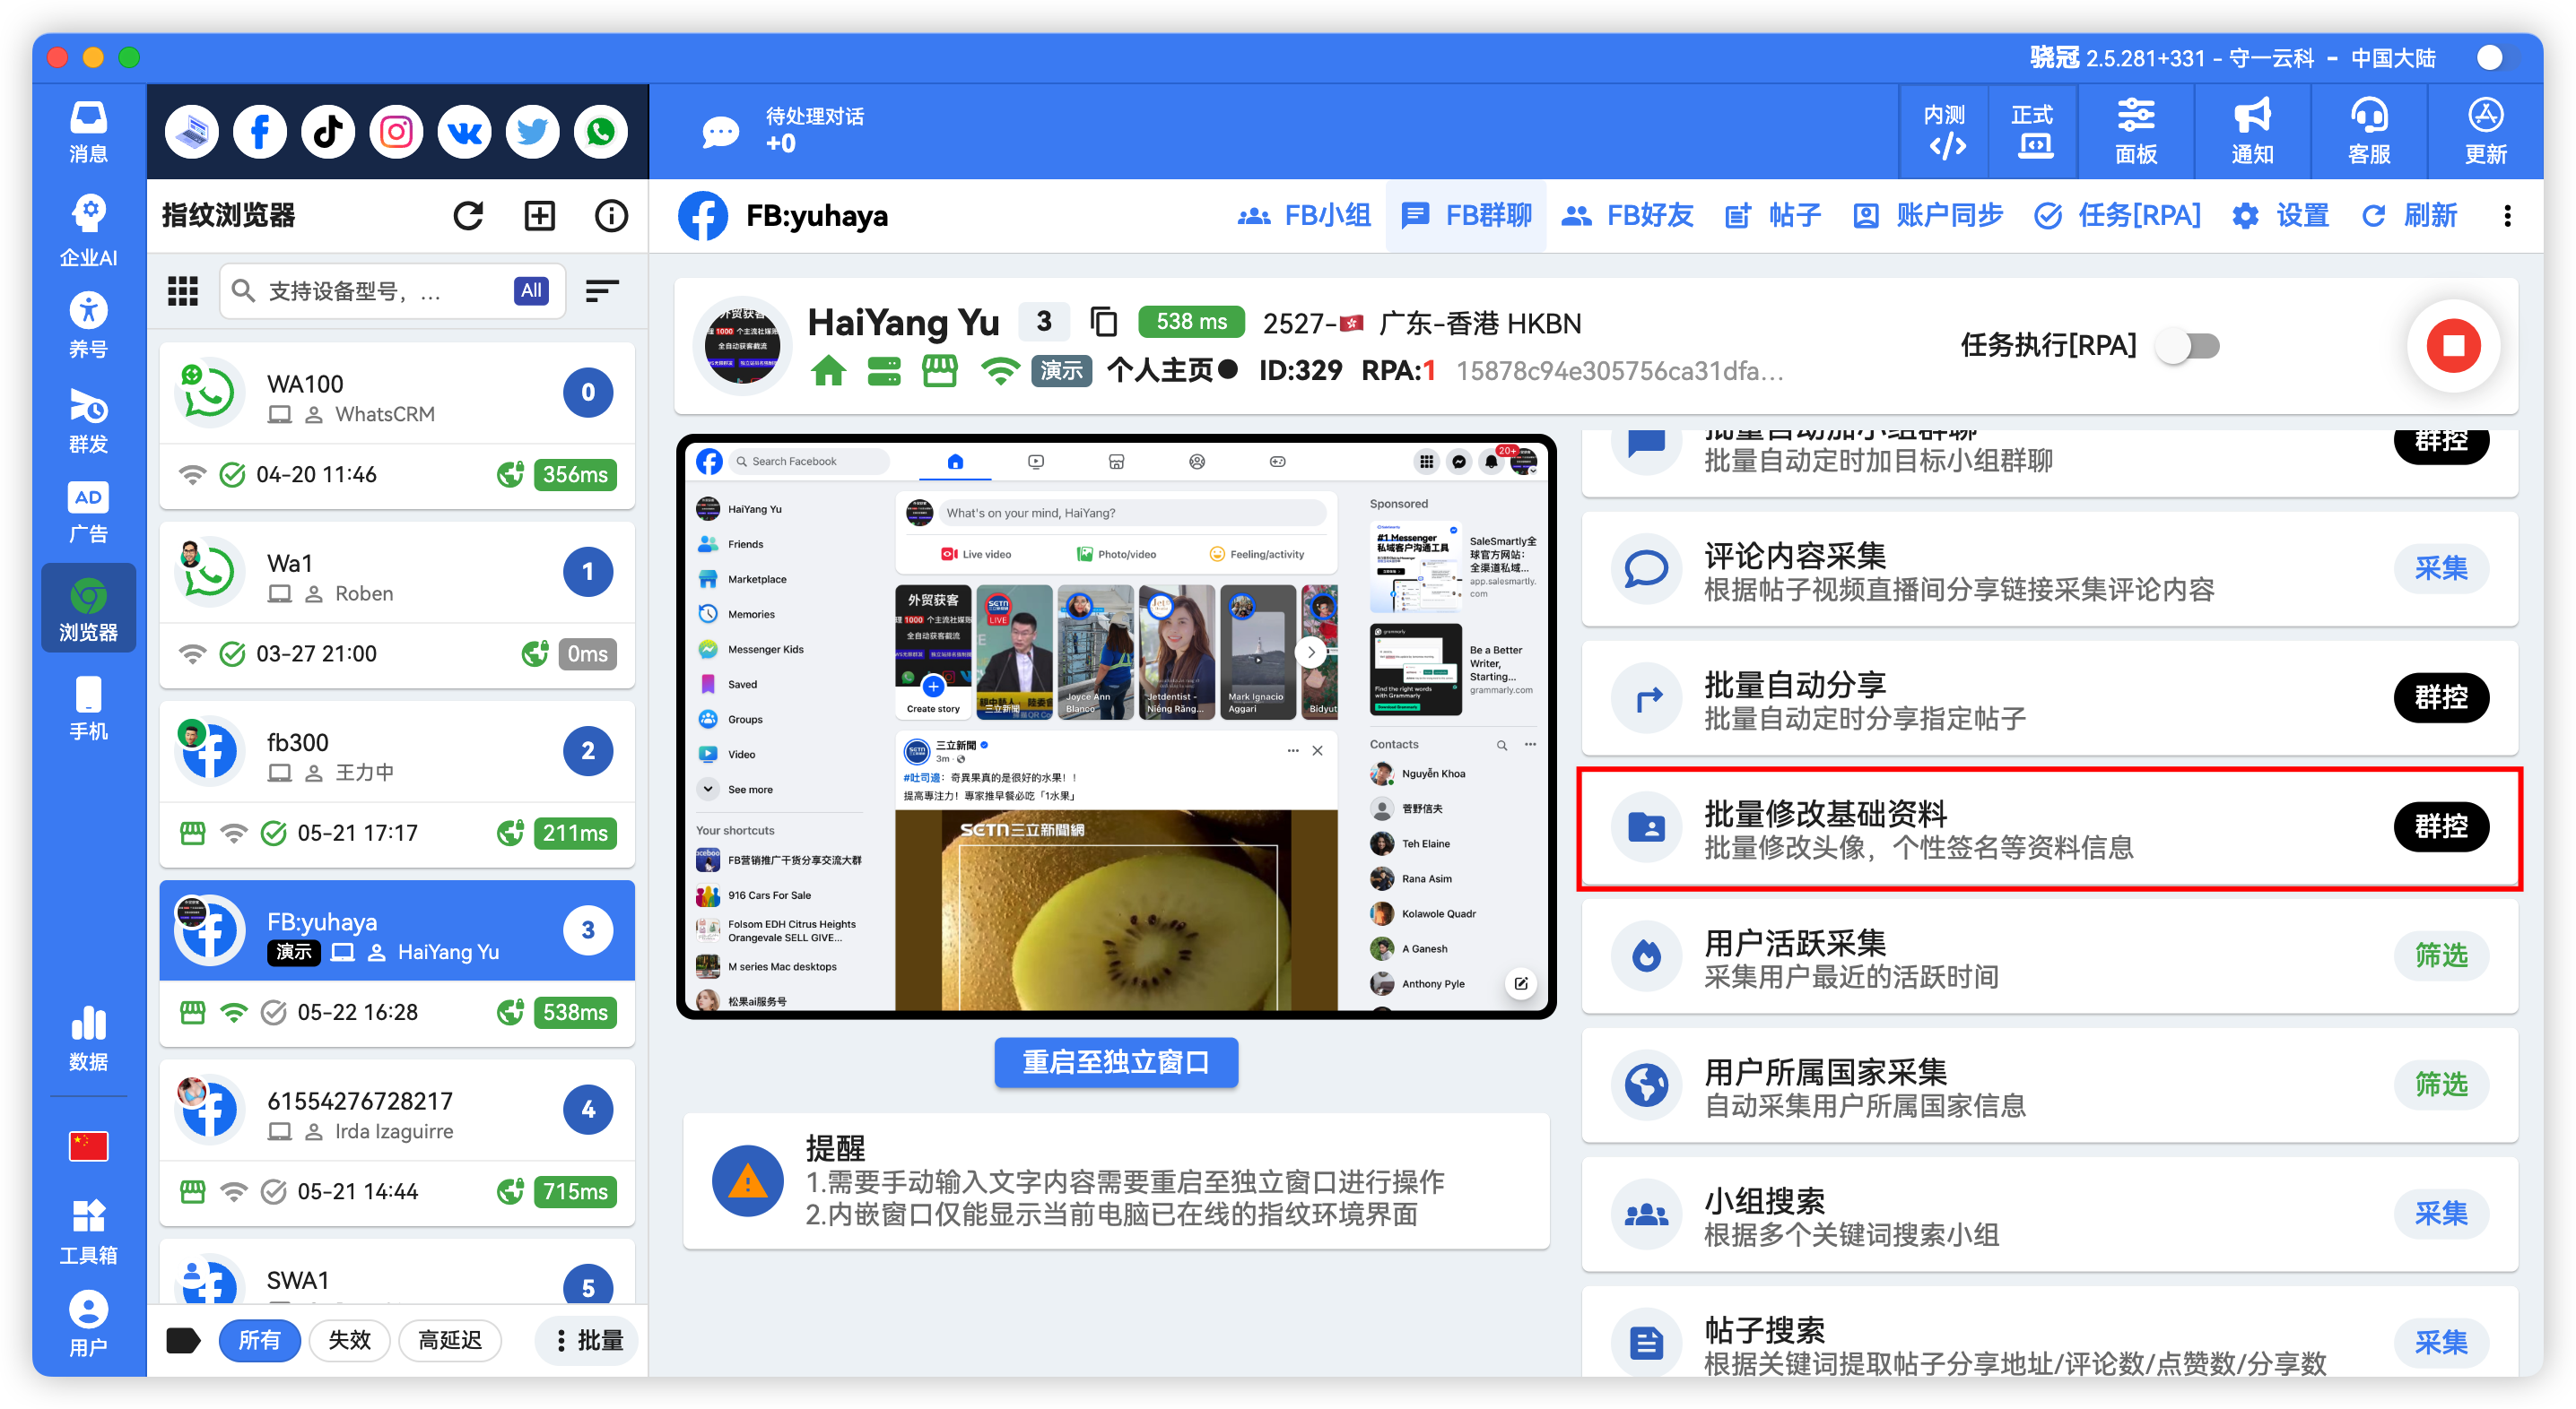Open the All search filter dropdown
The height and width of the screenshot is (1409, 2576).
(x=531, y=290)
